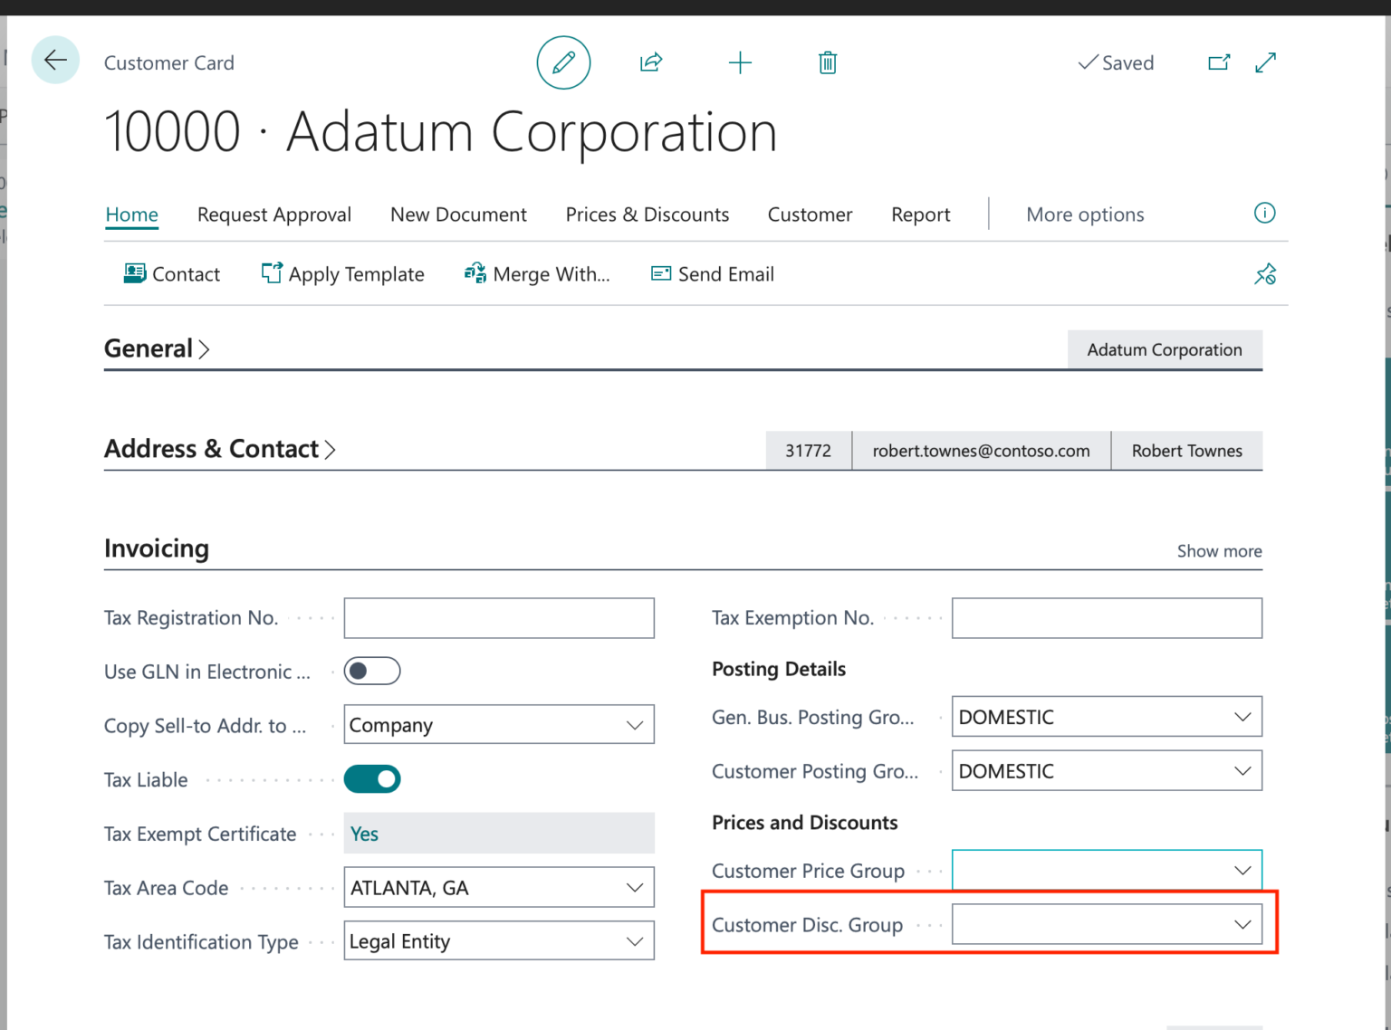Viewport: 1391px width, 1030px height.
Task: Open Contact via its icon
Action: (x=134, y=273)
